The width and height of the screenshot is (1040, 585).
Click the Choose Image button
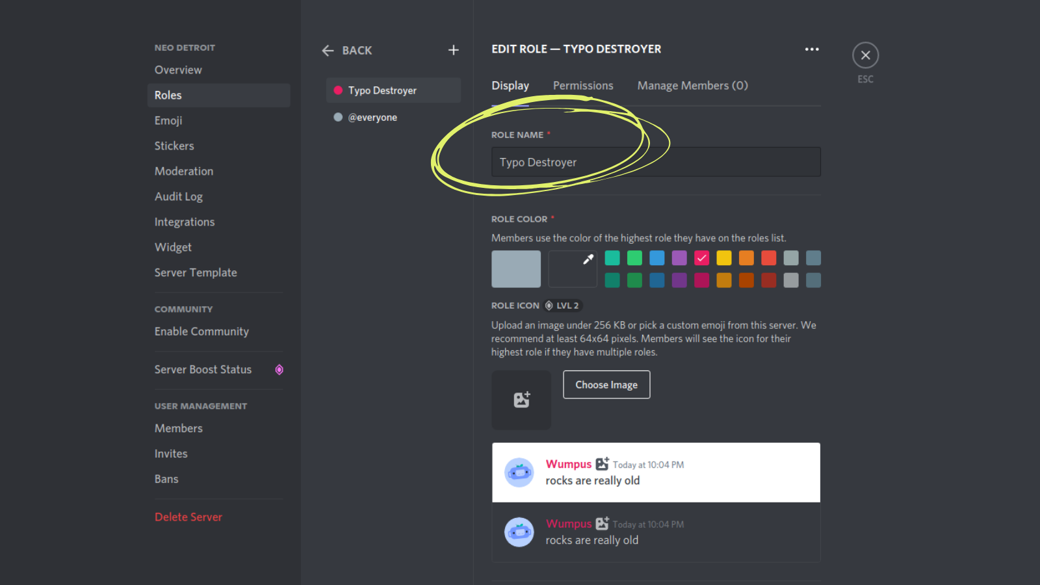pyautogui.click(x=606, y=384)
